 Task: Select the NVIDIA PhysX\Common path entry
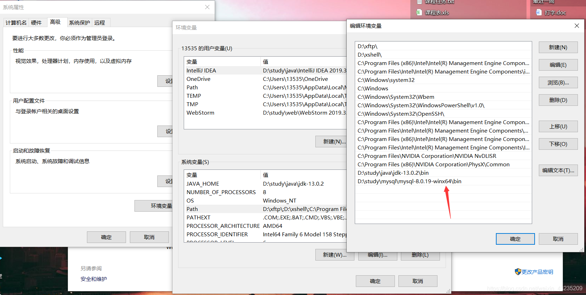443,165
